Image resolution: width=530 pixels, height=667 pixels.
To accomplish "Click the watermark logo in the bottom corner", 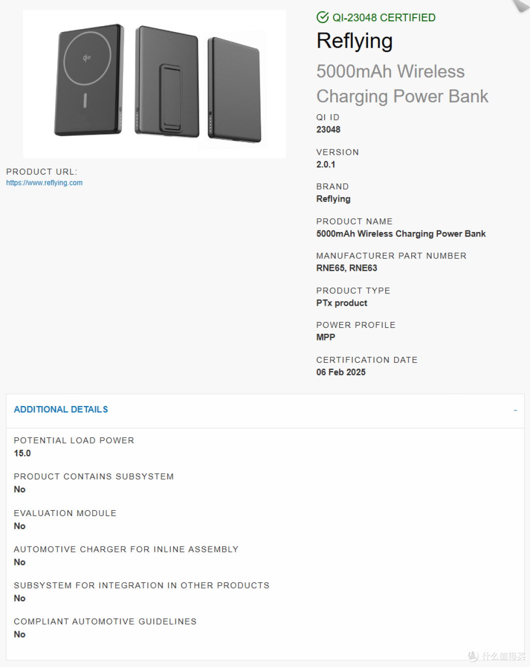I will (496, 656).
